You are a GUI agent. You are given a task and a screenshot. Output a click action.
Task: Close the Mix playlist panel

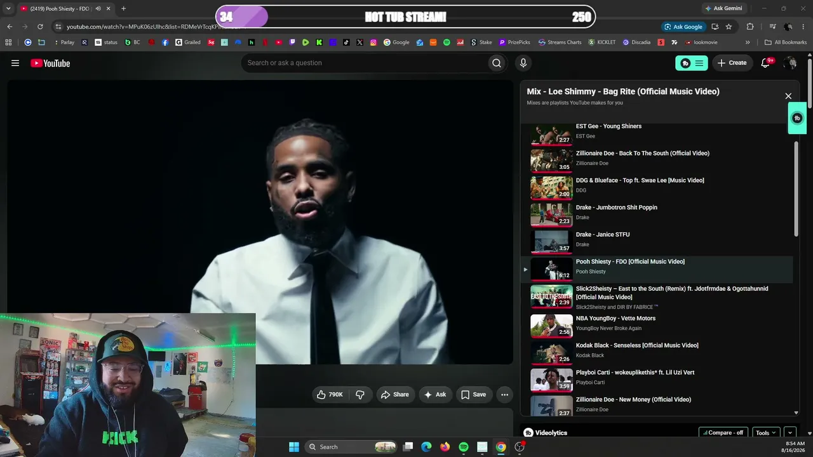(788, 96)
